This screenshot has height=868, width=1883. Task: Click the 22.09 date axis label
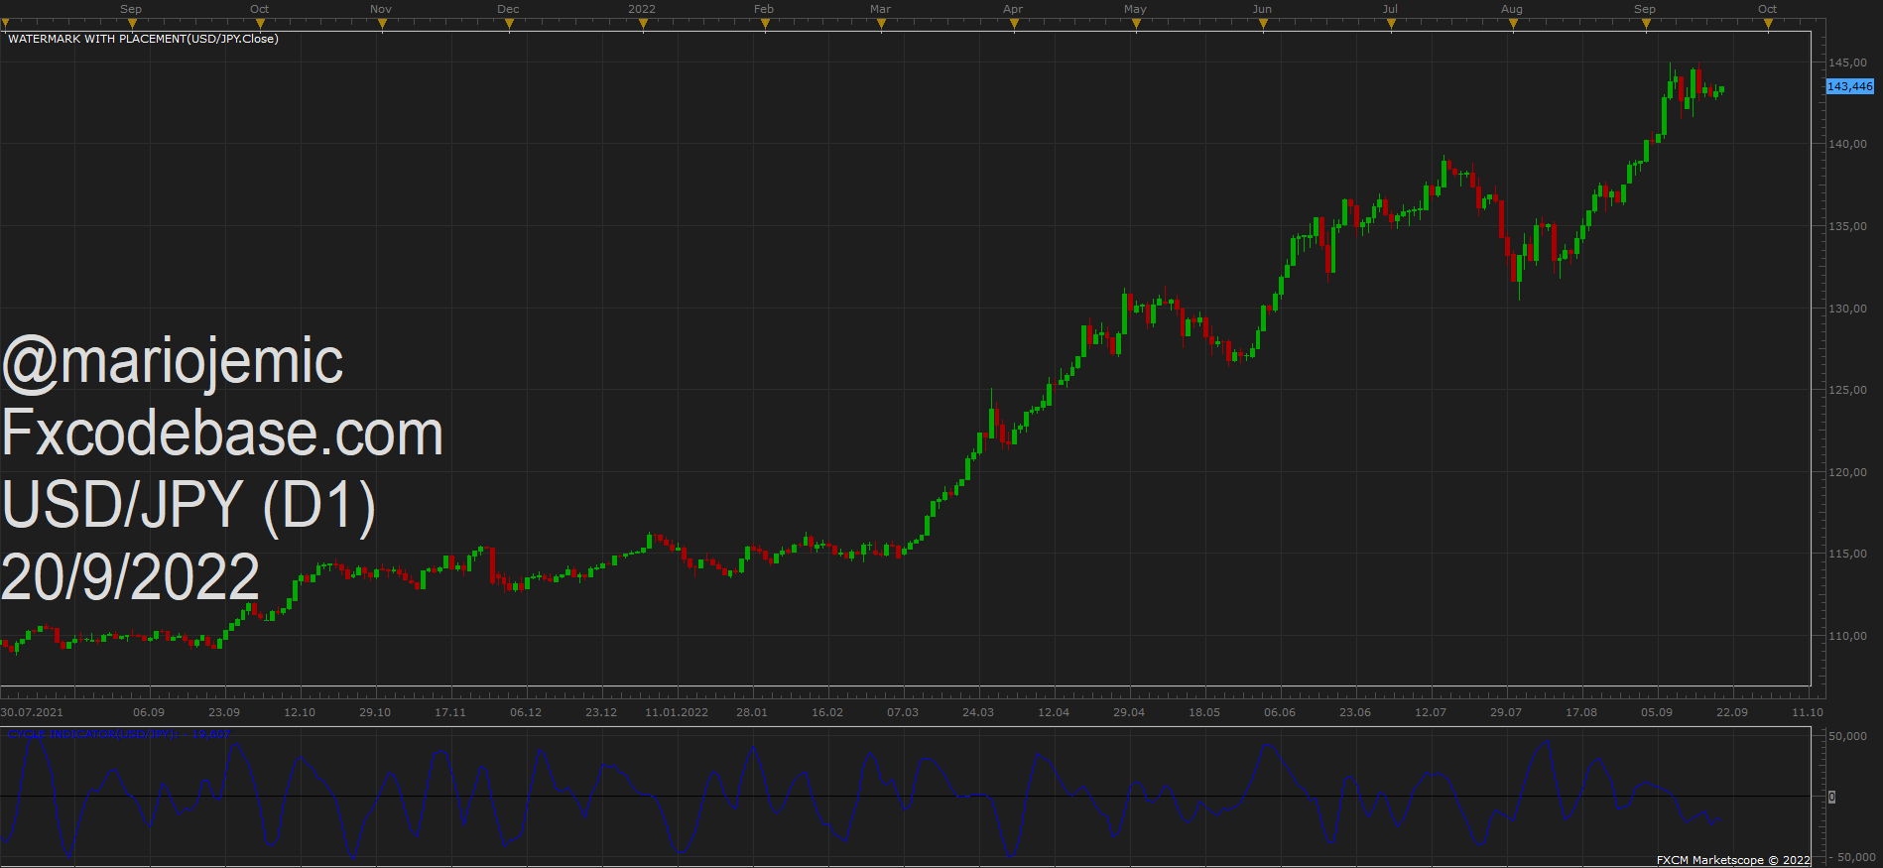[x=1732, y=712]
